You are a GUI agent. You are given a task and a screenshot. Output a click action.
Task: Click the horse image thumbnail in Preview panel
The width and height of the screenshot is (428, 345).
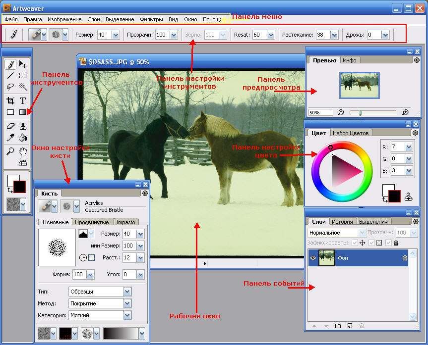click(x=360, y=85)
